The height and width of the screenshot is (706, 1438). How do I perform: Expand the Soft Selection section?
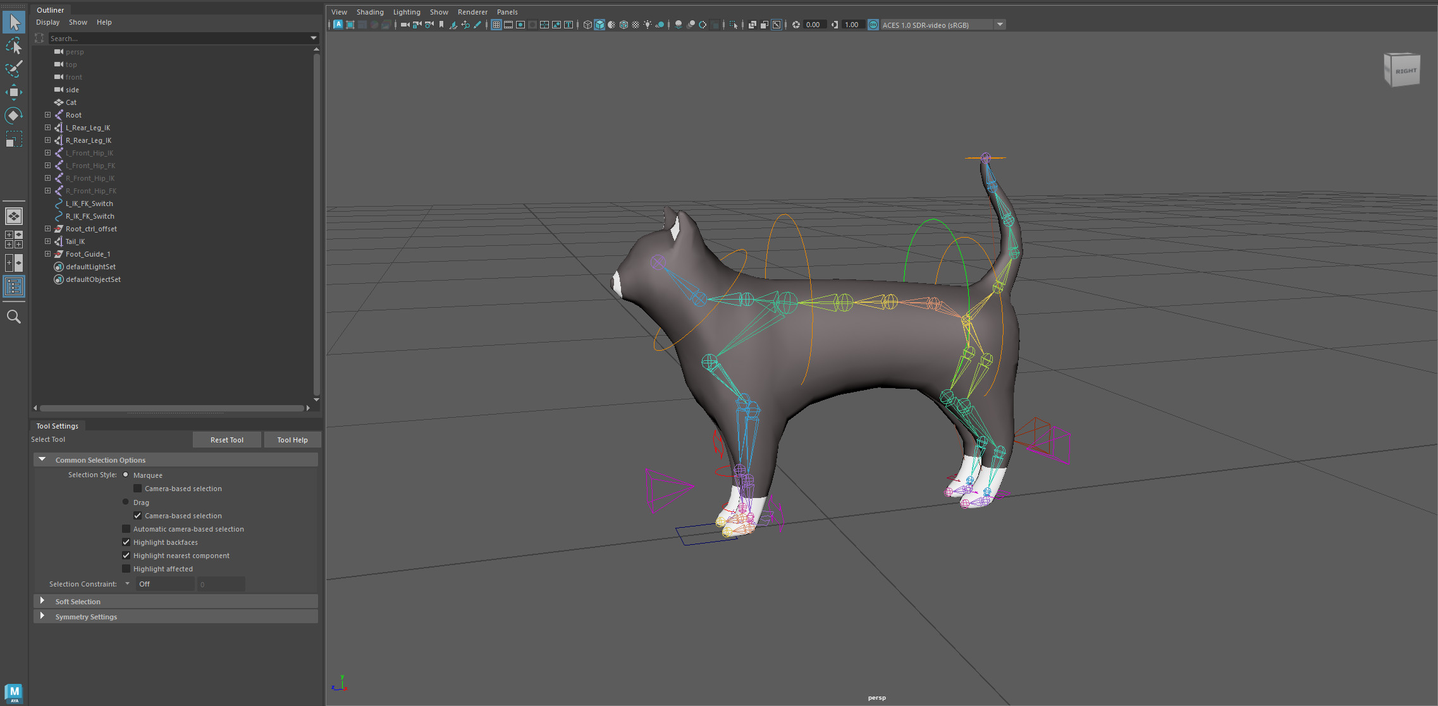pyautogui.click(x=42, y=601)
